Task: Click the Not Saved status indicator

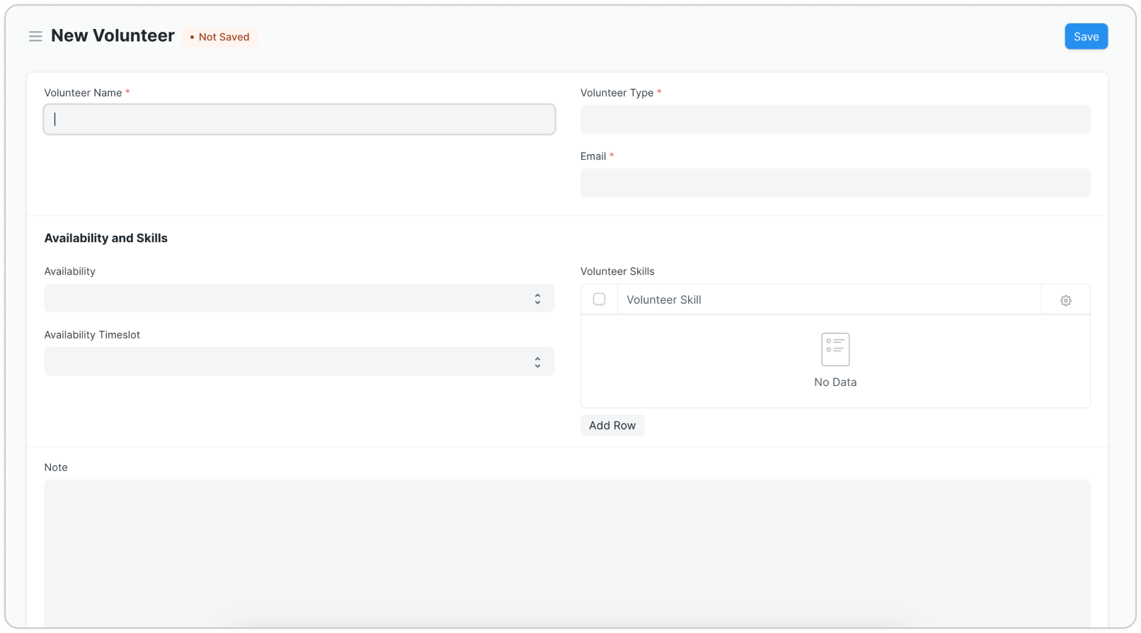Action: pos(220,37)
